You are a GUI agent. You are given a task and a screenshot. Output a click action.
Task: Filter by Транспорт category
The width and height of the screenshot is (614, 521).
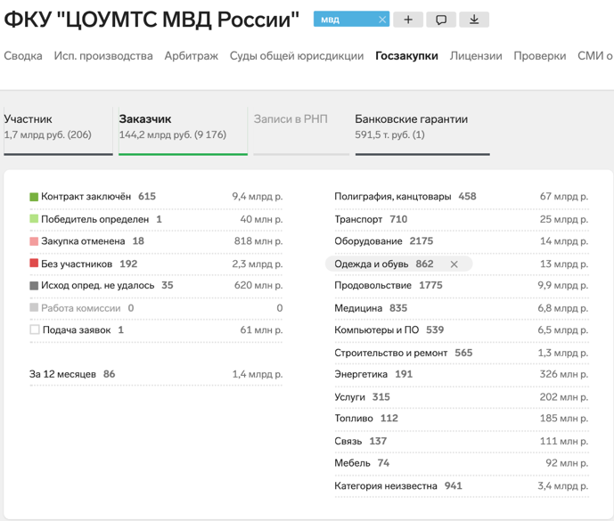click(x=462, y=219)
